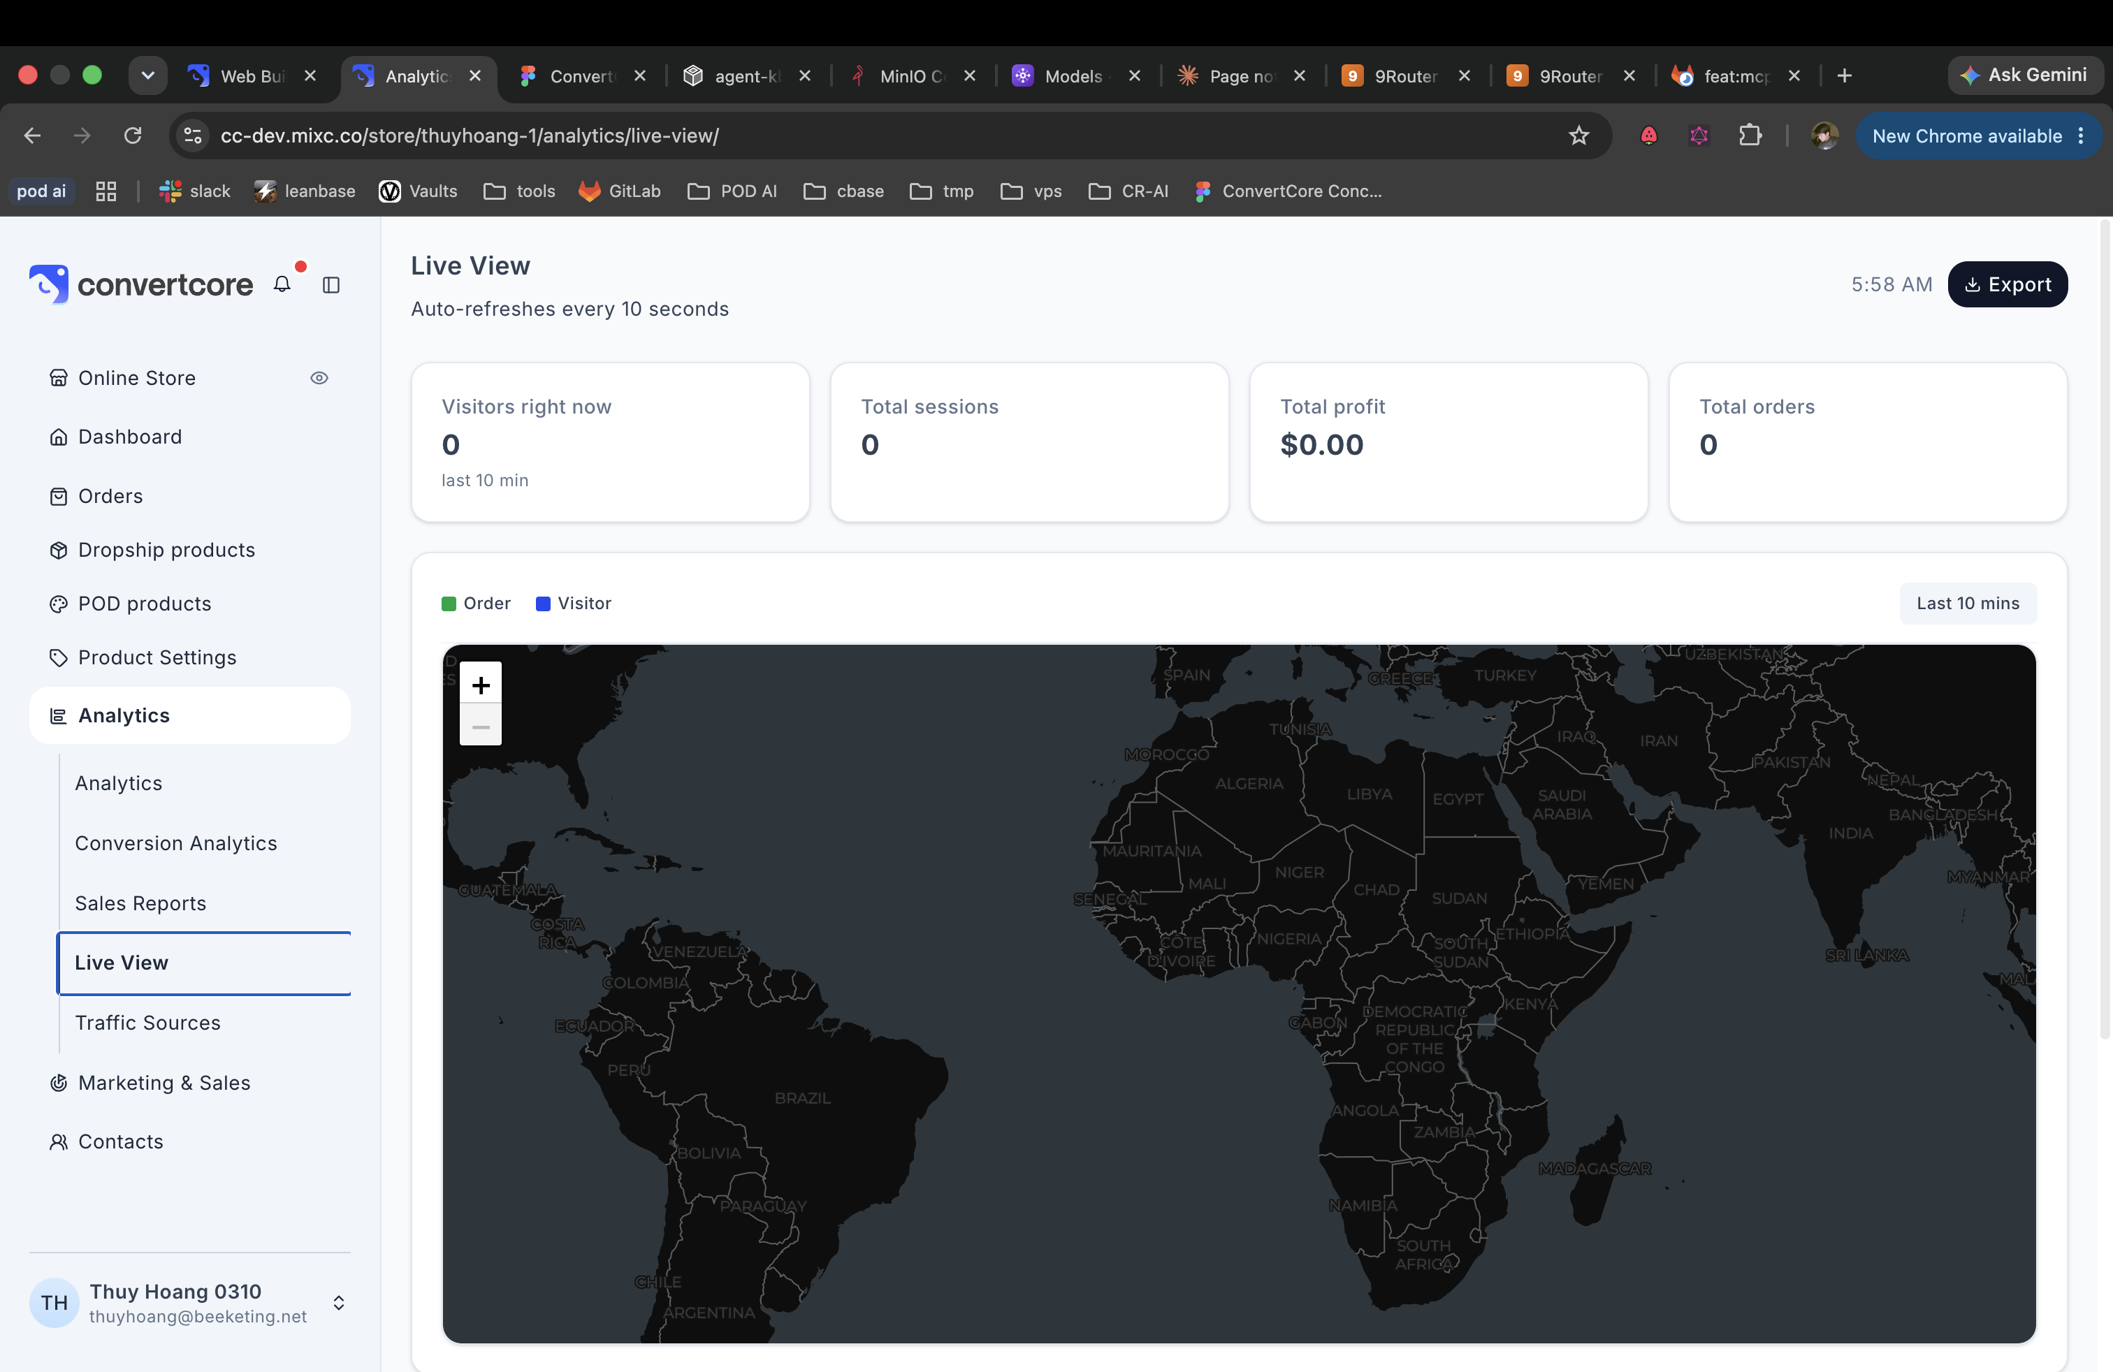Click the blue Visitor legend swatch

pyautogui.click(x=544, y=604)
